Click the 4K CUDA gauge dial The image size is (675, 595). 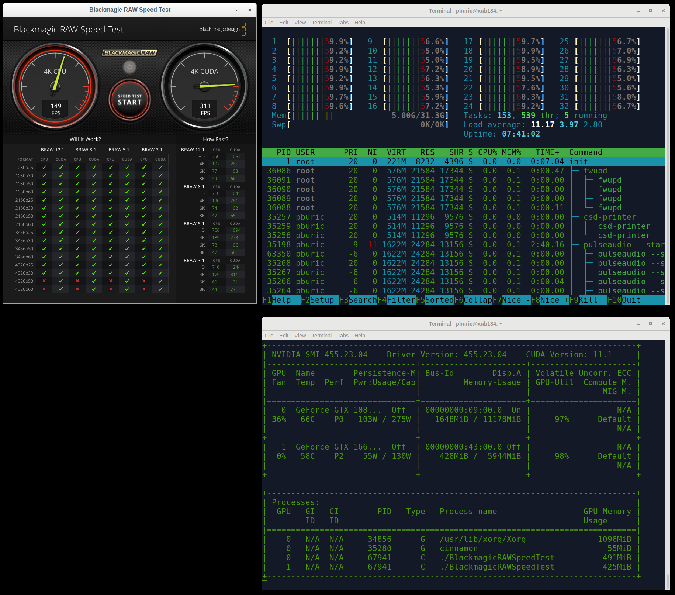click(204, 86)
